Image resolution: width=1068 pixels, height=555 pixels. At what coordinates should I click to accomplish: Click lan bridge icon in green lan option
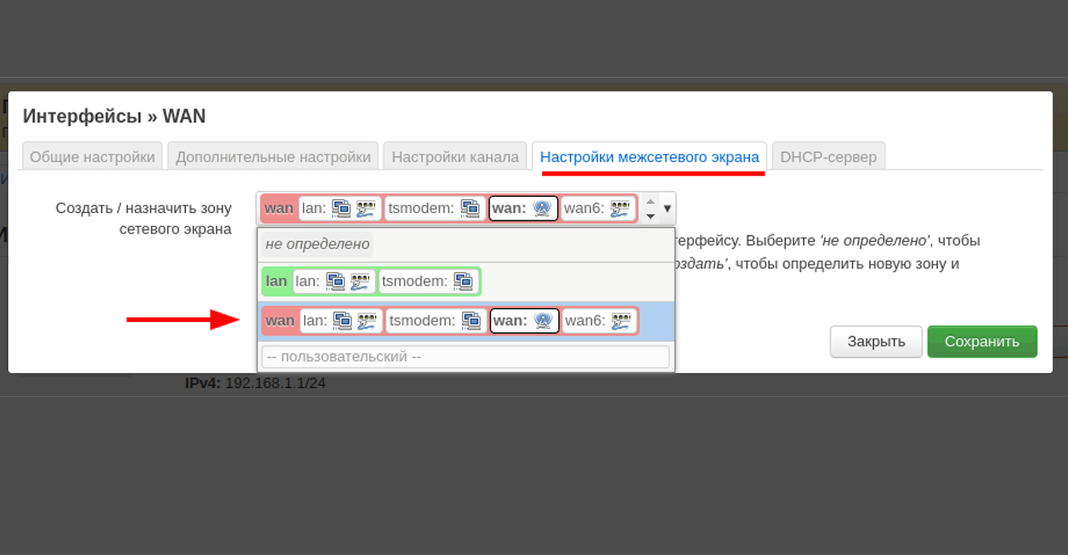click(x=335, y=282)
